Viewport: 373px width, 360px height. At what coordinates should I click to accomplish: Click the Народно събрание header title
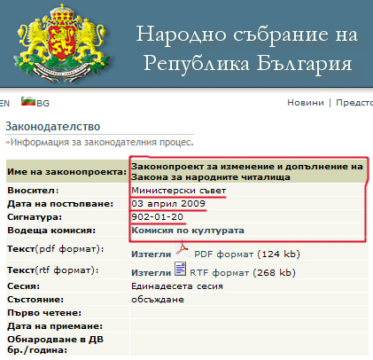click(x=247, y=49)
